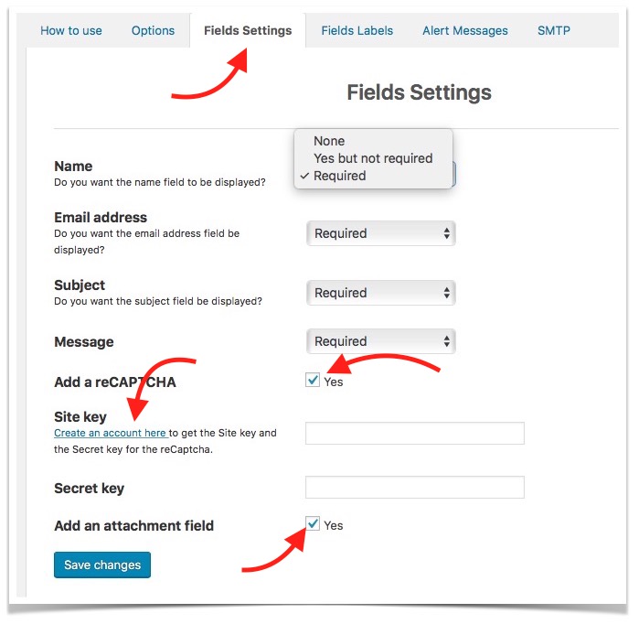639x624 pixels.
Task: Go to the Fields Labels tab
Action: pyautogui.click(x=357, y=30)
